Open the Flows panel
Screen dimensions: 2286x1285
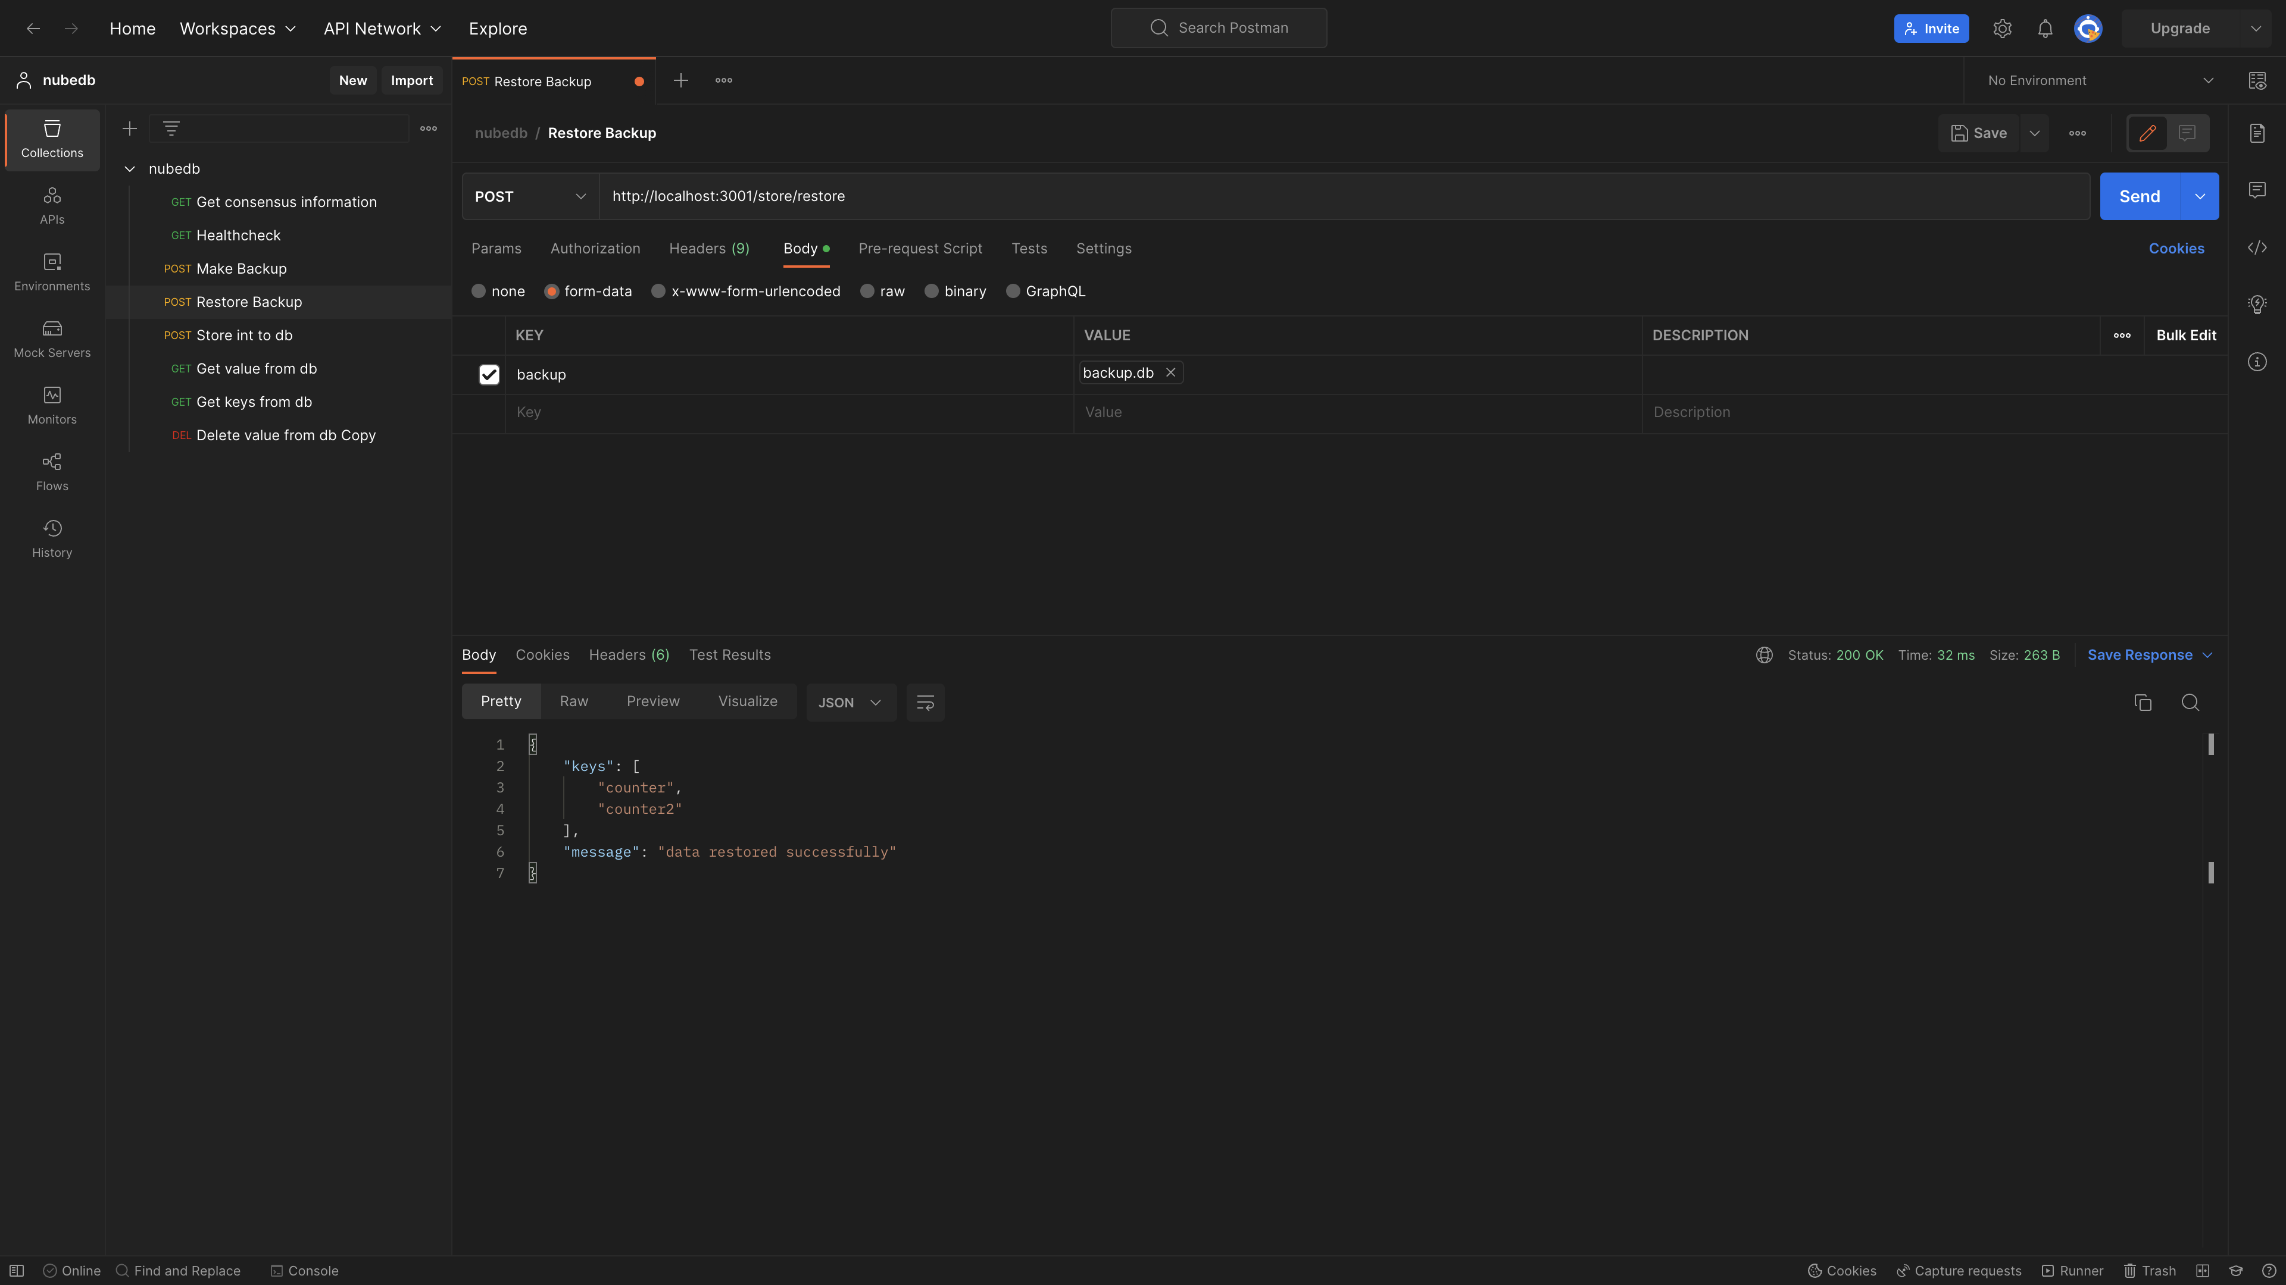(51, 471)
